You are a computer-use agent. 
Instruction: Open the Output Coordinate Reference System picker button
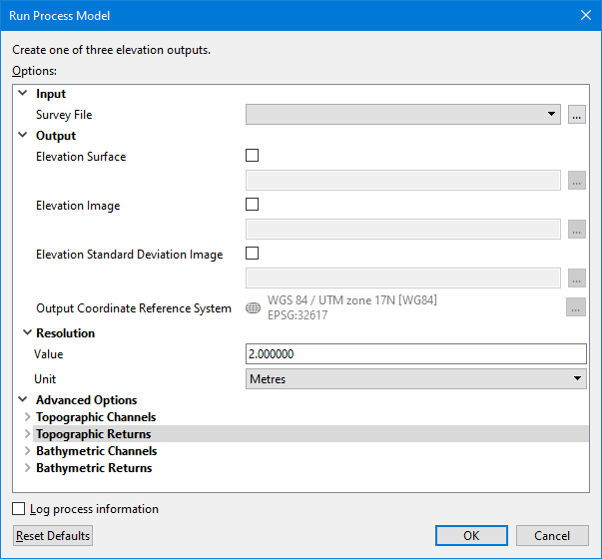tap(576, 308)
